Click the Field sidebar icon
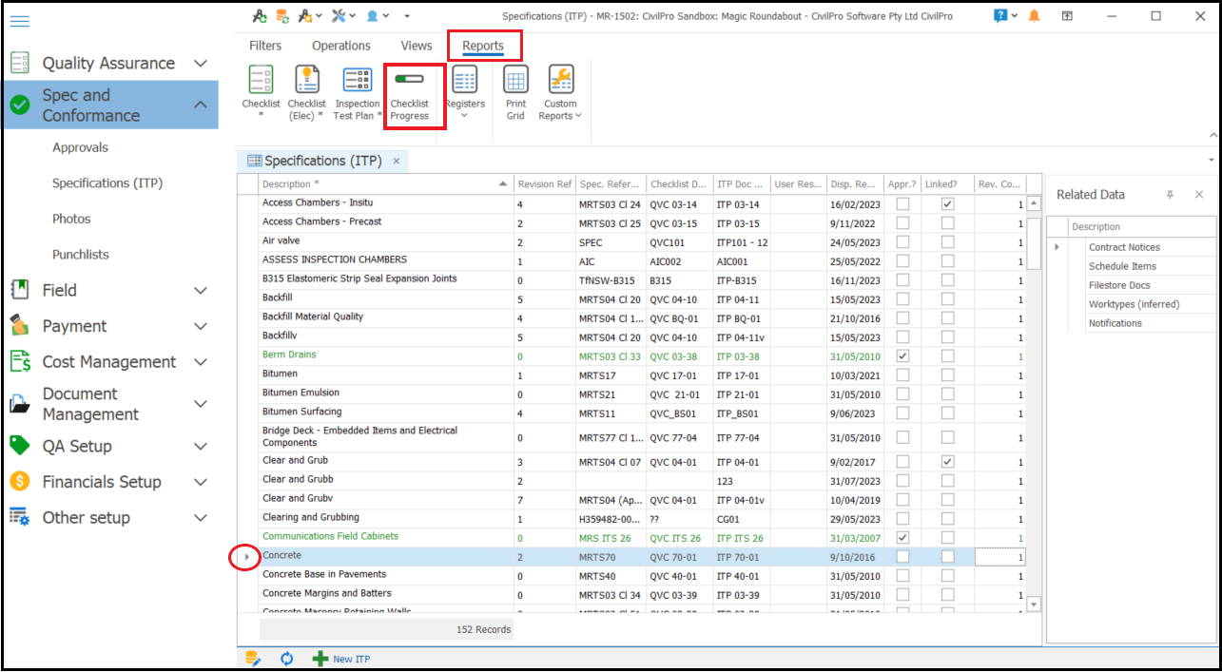This screenshot has height=672, width=1222. (x=20, y=290)
